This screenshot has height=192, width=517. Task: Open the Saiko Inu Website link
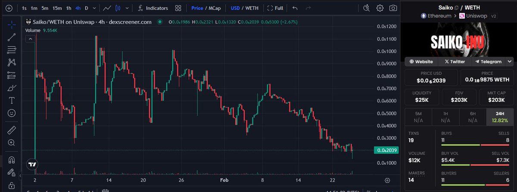421,61
